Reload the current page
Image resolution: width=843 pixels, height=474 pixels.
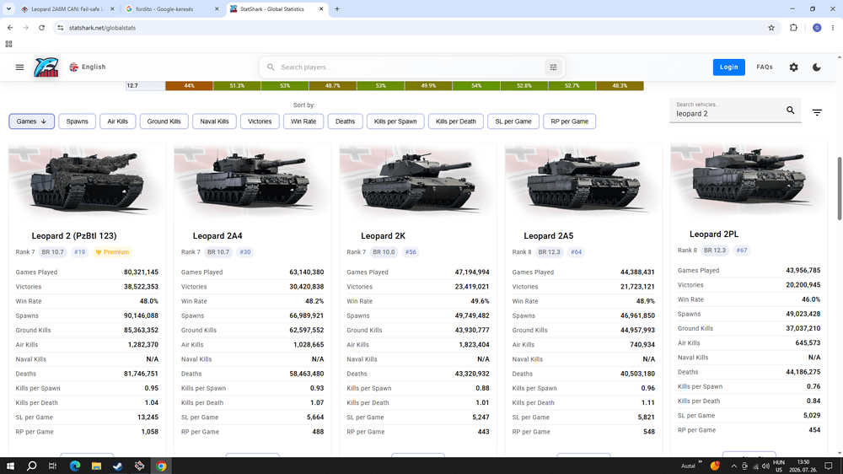41,28
